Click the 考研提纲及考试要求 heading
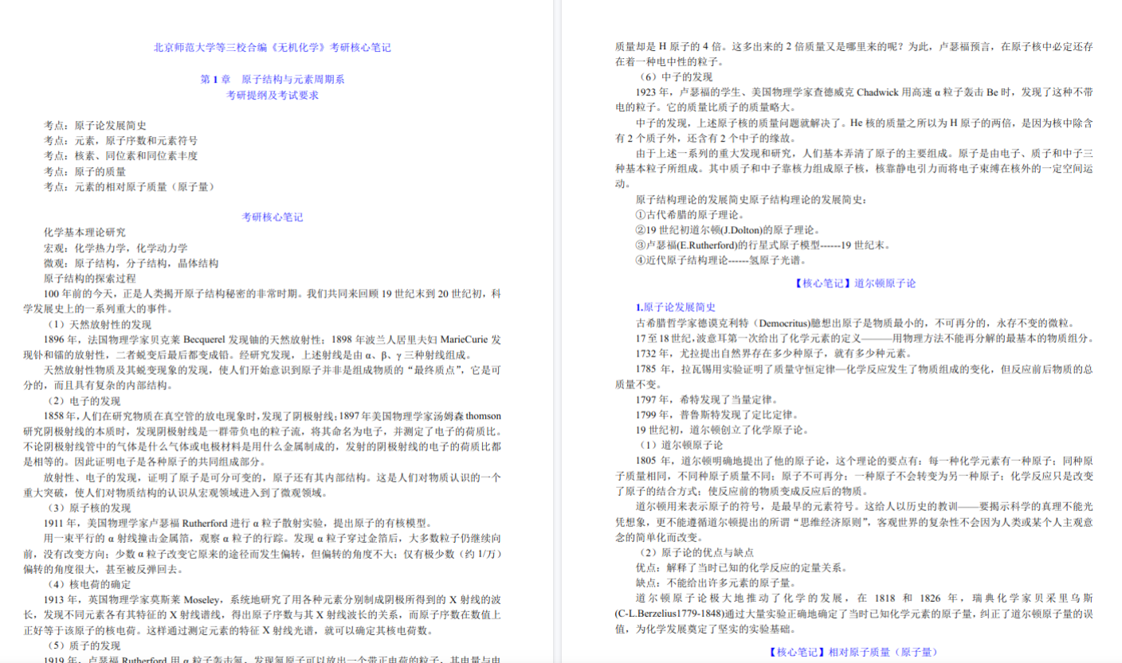1122x663 pixels. point(272,95)
